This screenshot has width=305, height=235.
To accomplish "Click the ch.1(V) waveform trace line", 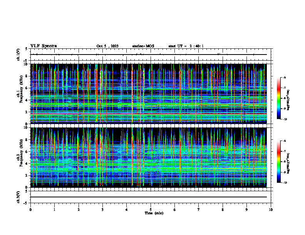I will (149, 55).
